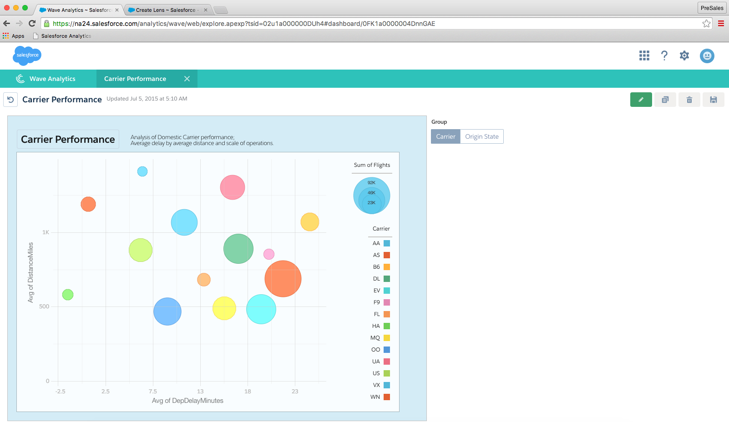The width and height of the screenshot is (729, 422).
Task: Open the Chrome hamburger menu
Action: 721,24
